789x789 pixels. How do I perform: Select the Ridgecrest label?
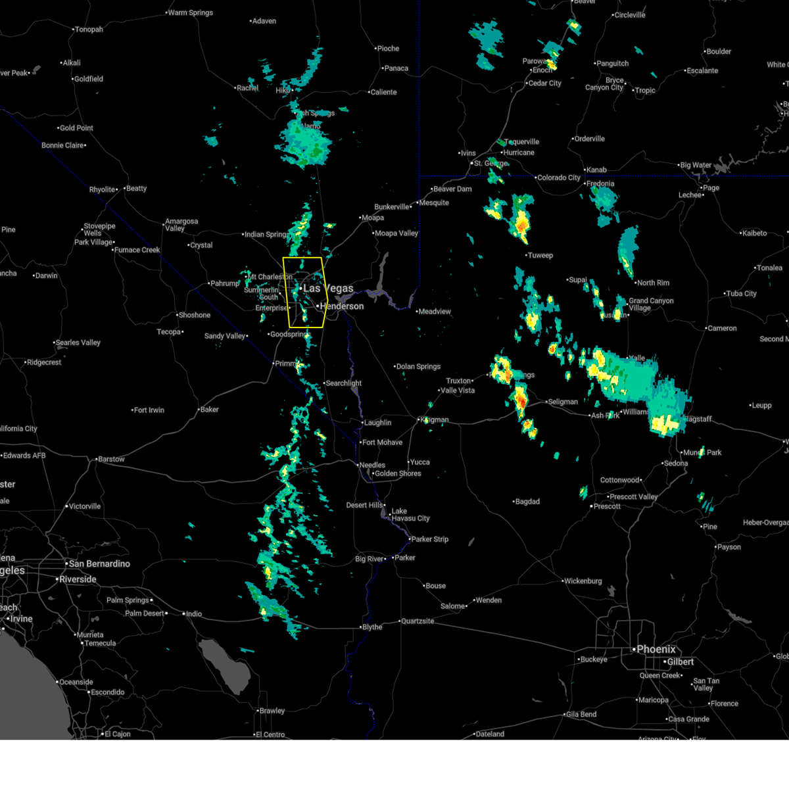click(44, 362)
